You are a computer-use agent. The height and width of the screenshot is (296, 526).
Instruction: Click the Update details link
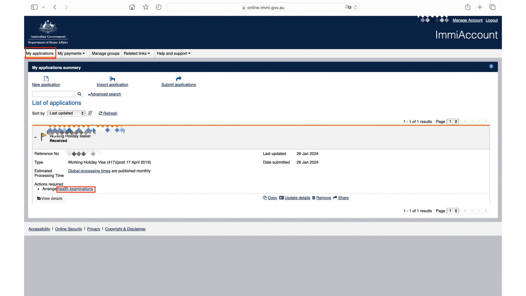coord(297,198)
